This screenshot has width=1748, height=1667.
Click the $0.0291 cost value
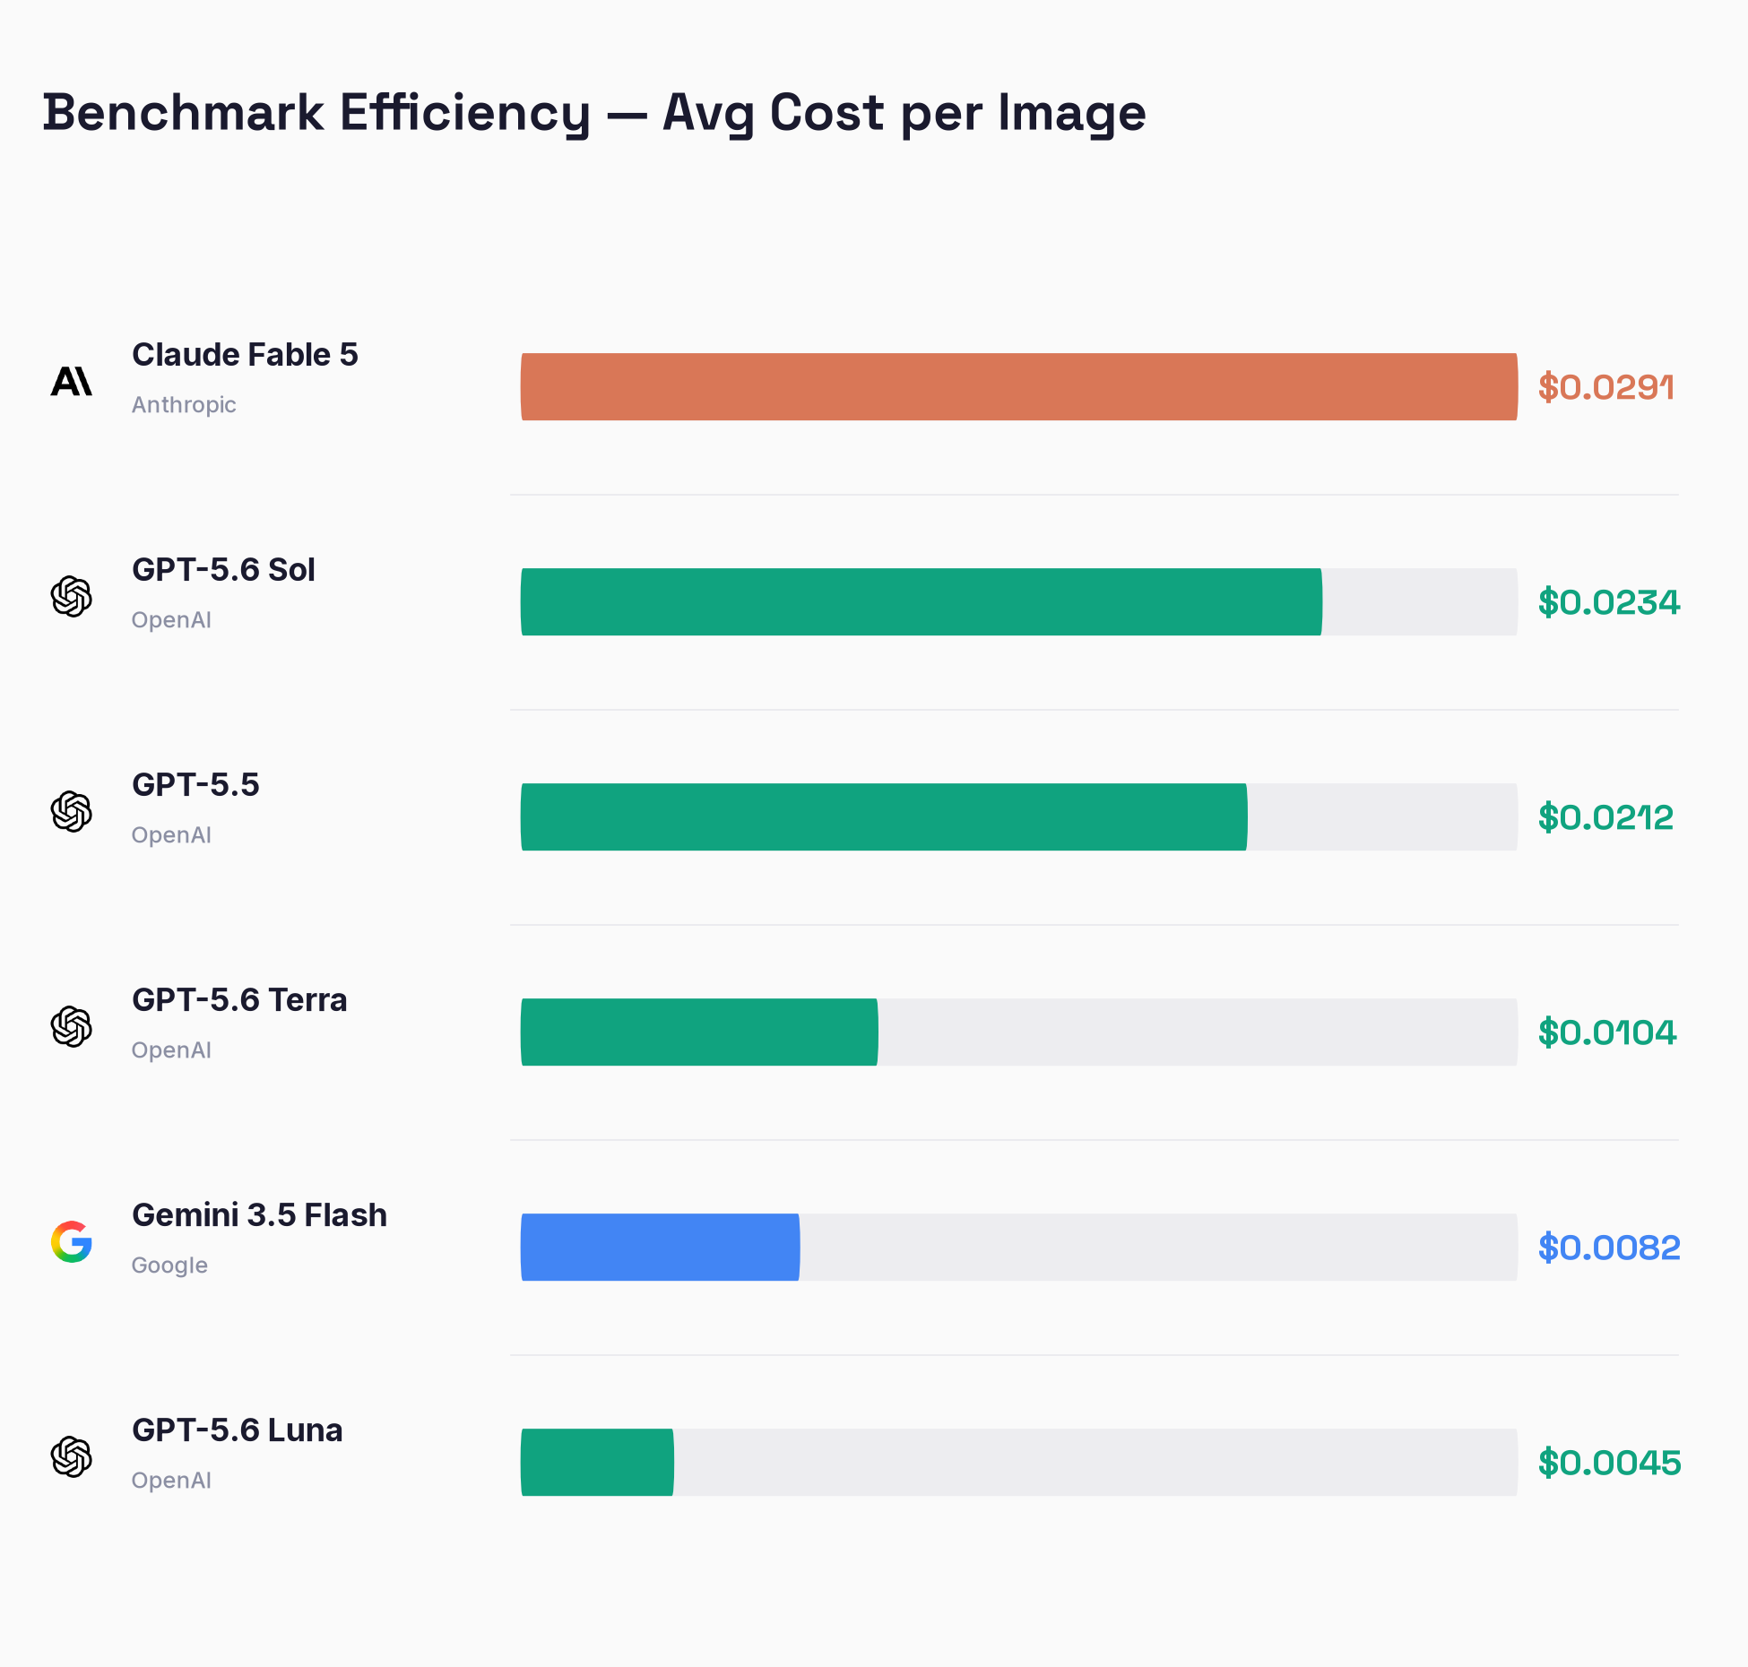tap(1605, 387)
